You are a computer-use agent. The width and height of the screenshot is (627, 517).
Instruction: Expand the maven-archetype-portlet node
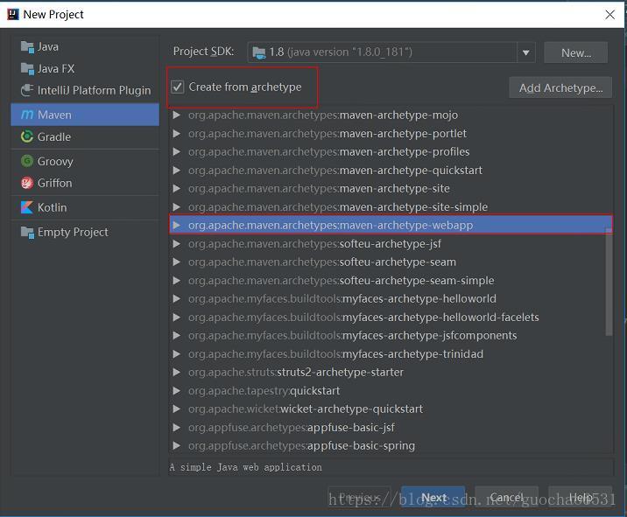176,134
